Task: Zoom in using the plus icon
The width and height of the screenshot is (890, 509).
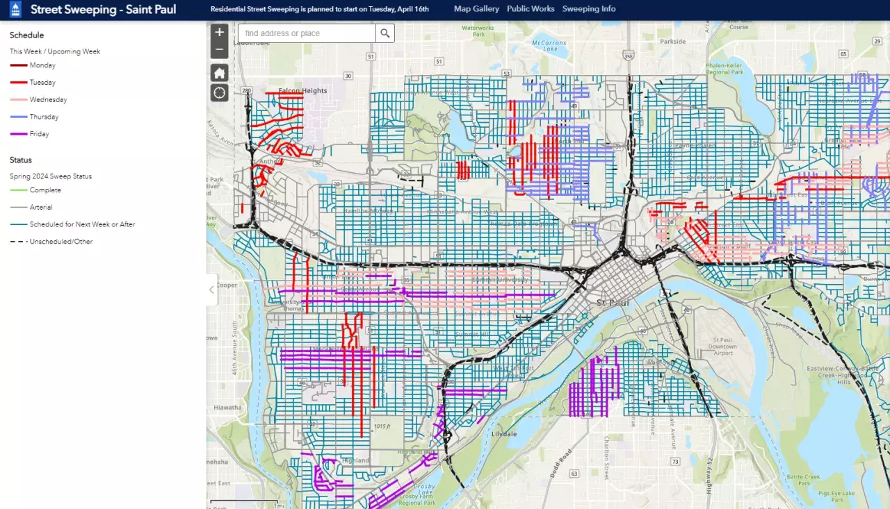Action: click(219, 31)
